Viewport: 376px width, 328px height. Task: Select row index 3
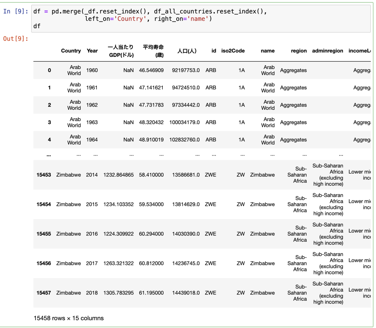pyautogui.click(x=49, y=122)
